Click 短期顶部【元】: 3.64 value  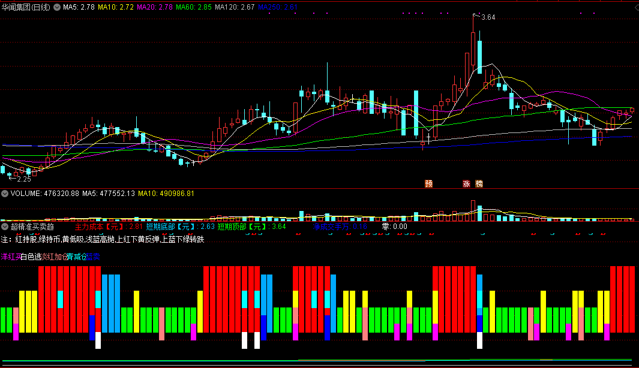pyautogui.click(x=252, y=227)
